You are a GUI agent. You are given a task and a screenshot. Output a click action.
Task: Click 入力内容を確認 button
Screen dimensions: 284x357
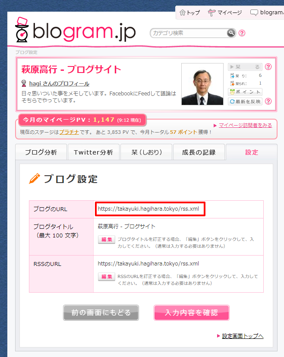coord(192,313)
